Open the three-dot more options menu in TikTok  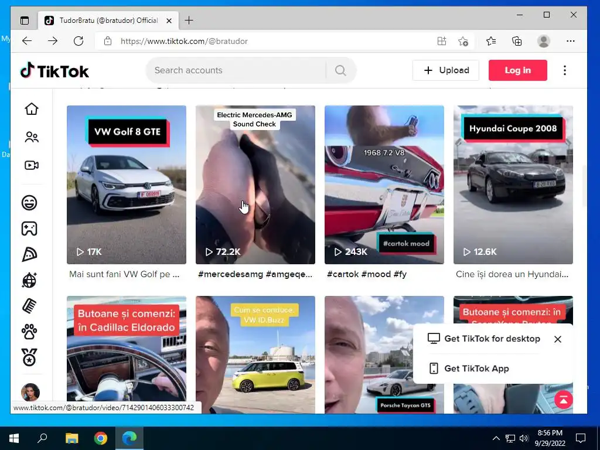tap(565, 70)
